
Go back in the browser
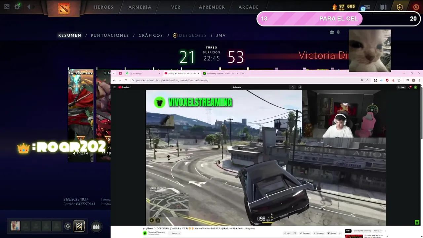pos(114,80)
